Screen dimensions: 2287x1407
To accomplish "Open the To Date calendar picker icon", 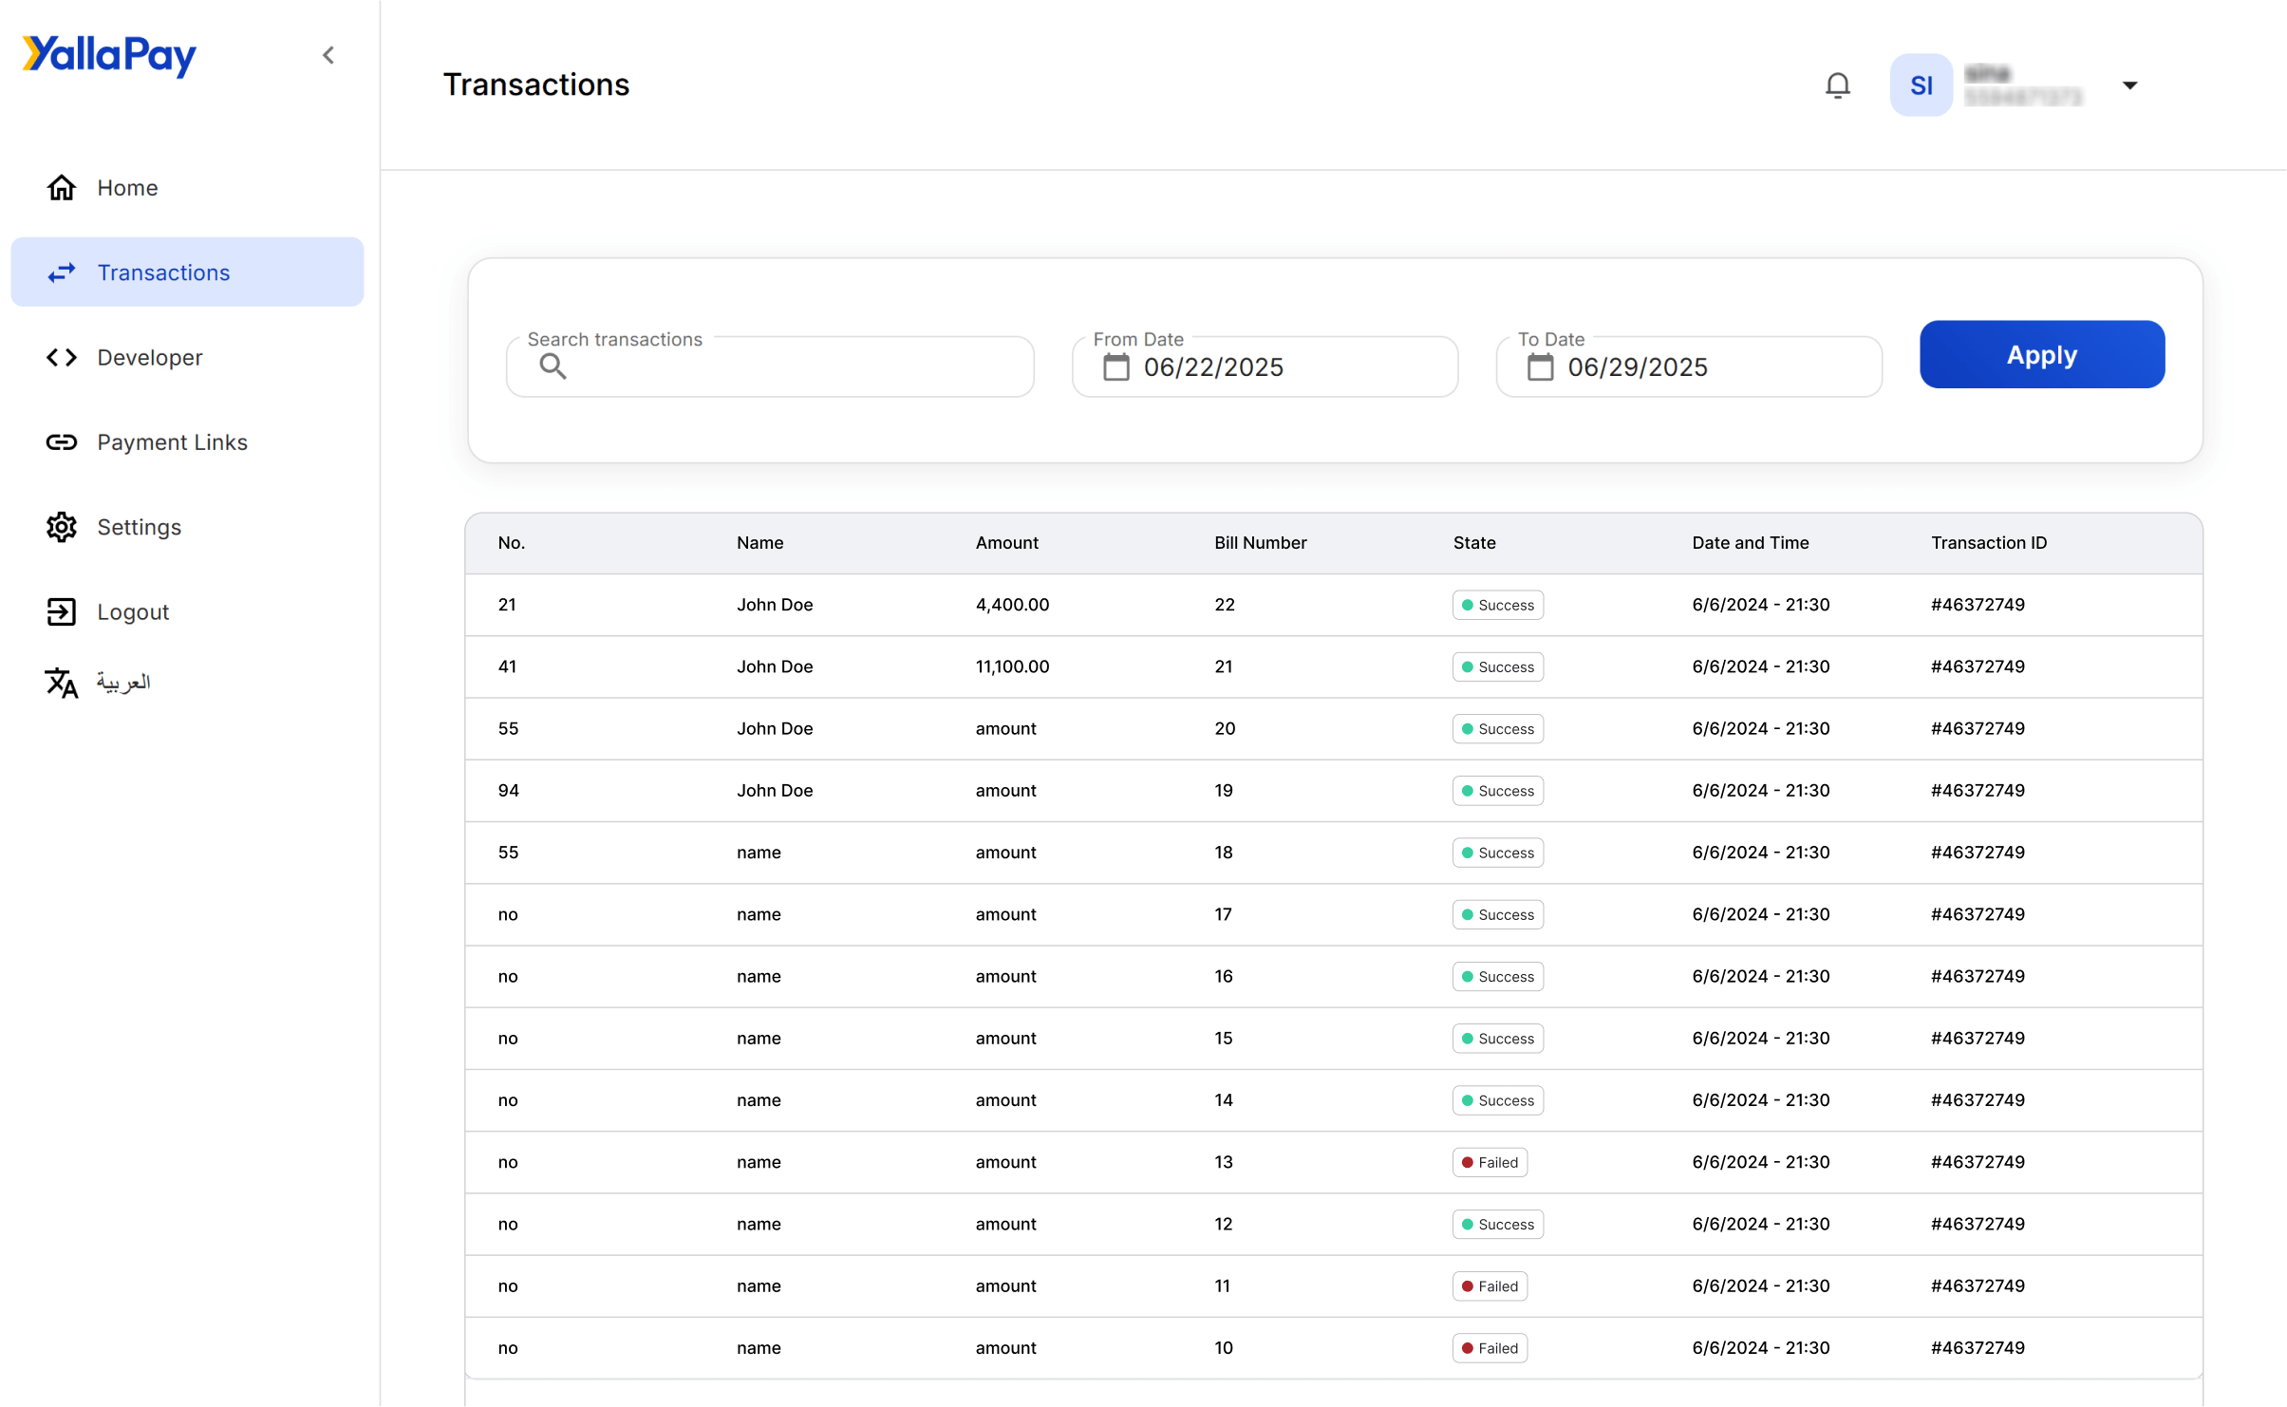I will pyautogui.click(x=1540, y=366).
